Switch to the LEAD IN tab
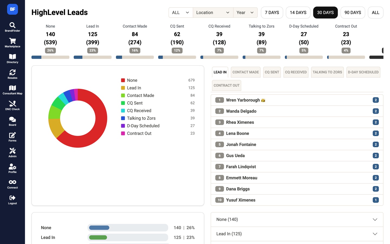The image size is (390, 244). 220,72
